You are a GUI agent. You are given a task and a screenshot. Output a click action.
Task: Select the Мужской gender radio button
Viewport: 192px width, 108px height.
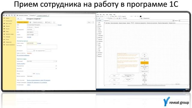[x=28, y=27]
